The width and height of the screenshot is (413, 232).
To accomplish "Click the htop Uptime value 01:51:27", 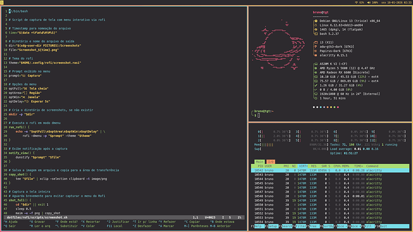I will tap(351, 153).
